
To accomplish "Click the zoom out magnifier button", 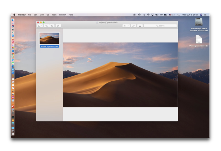I will click(x=46, y=26).
